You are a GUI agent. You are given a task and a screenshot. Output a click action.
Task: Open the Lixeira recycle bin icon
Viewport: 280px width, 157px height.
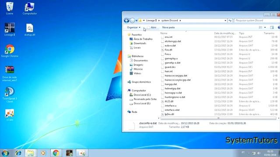[x=10, y=8]
